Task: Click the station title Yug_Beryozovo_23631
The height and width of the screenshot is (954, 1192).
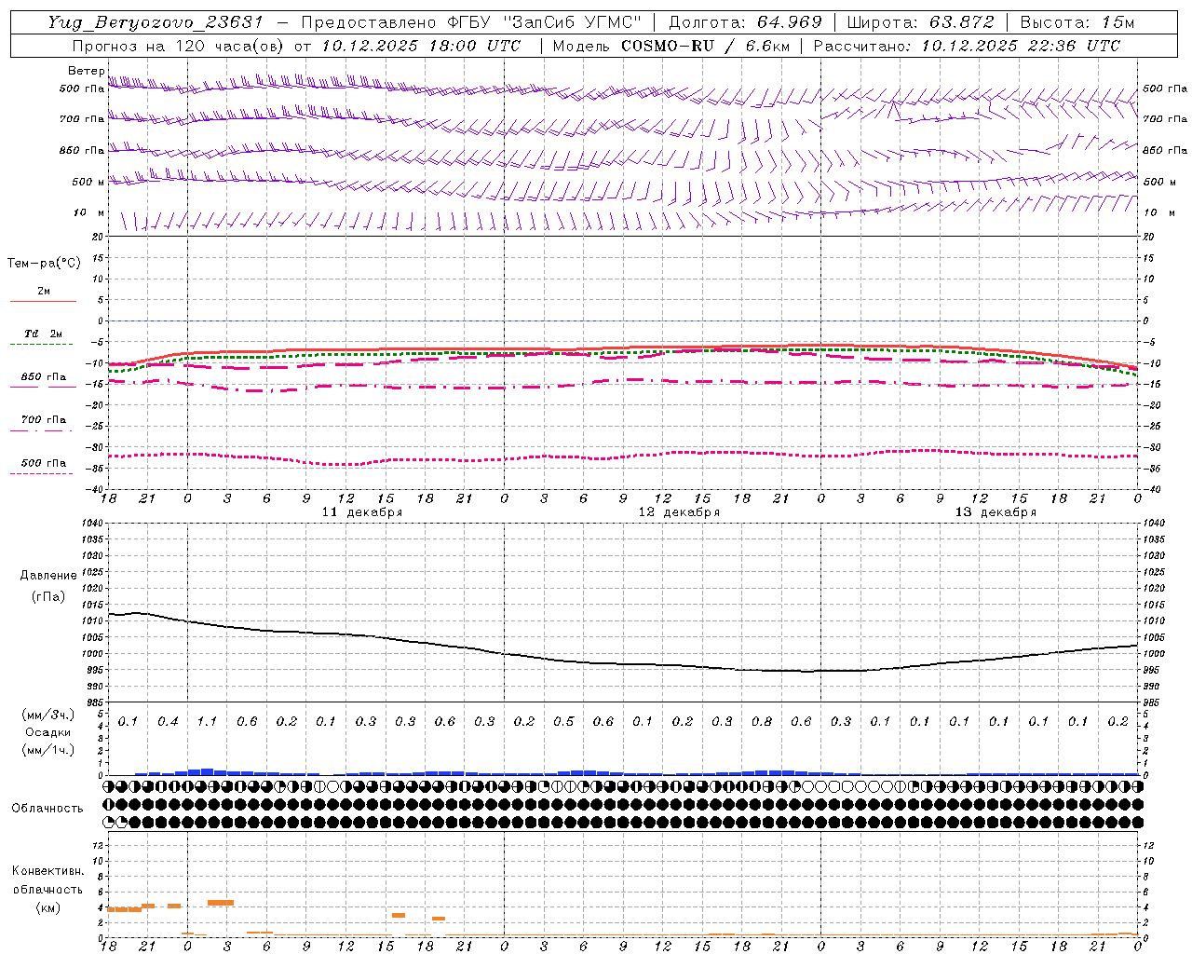Action: pyautogui.click(x=156, y=22)
